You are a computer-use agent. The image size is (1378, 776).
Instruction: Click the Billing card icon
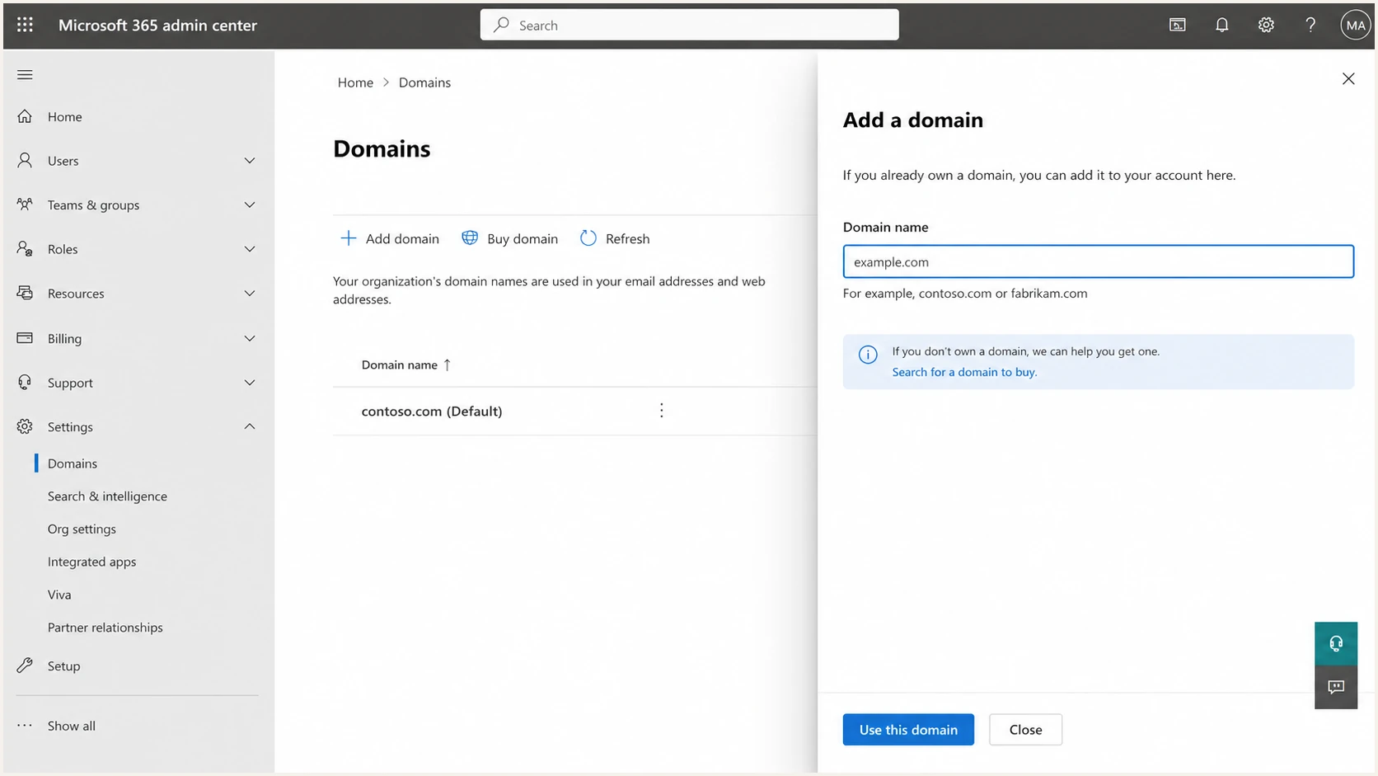coord(25,338)
